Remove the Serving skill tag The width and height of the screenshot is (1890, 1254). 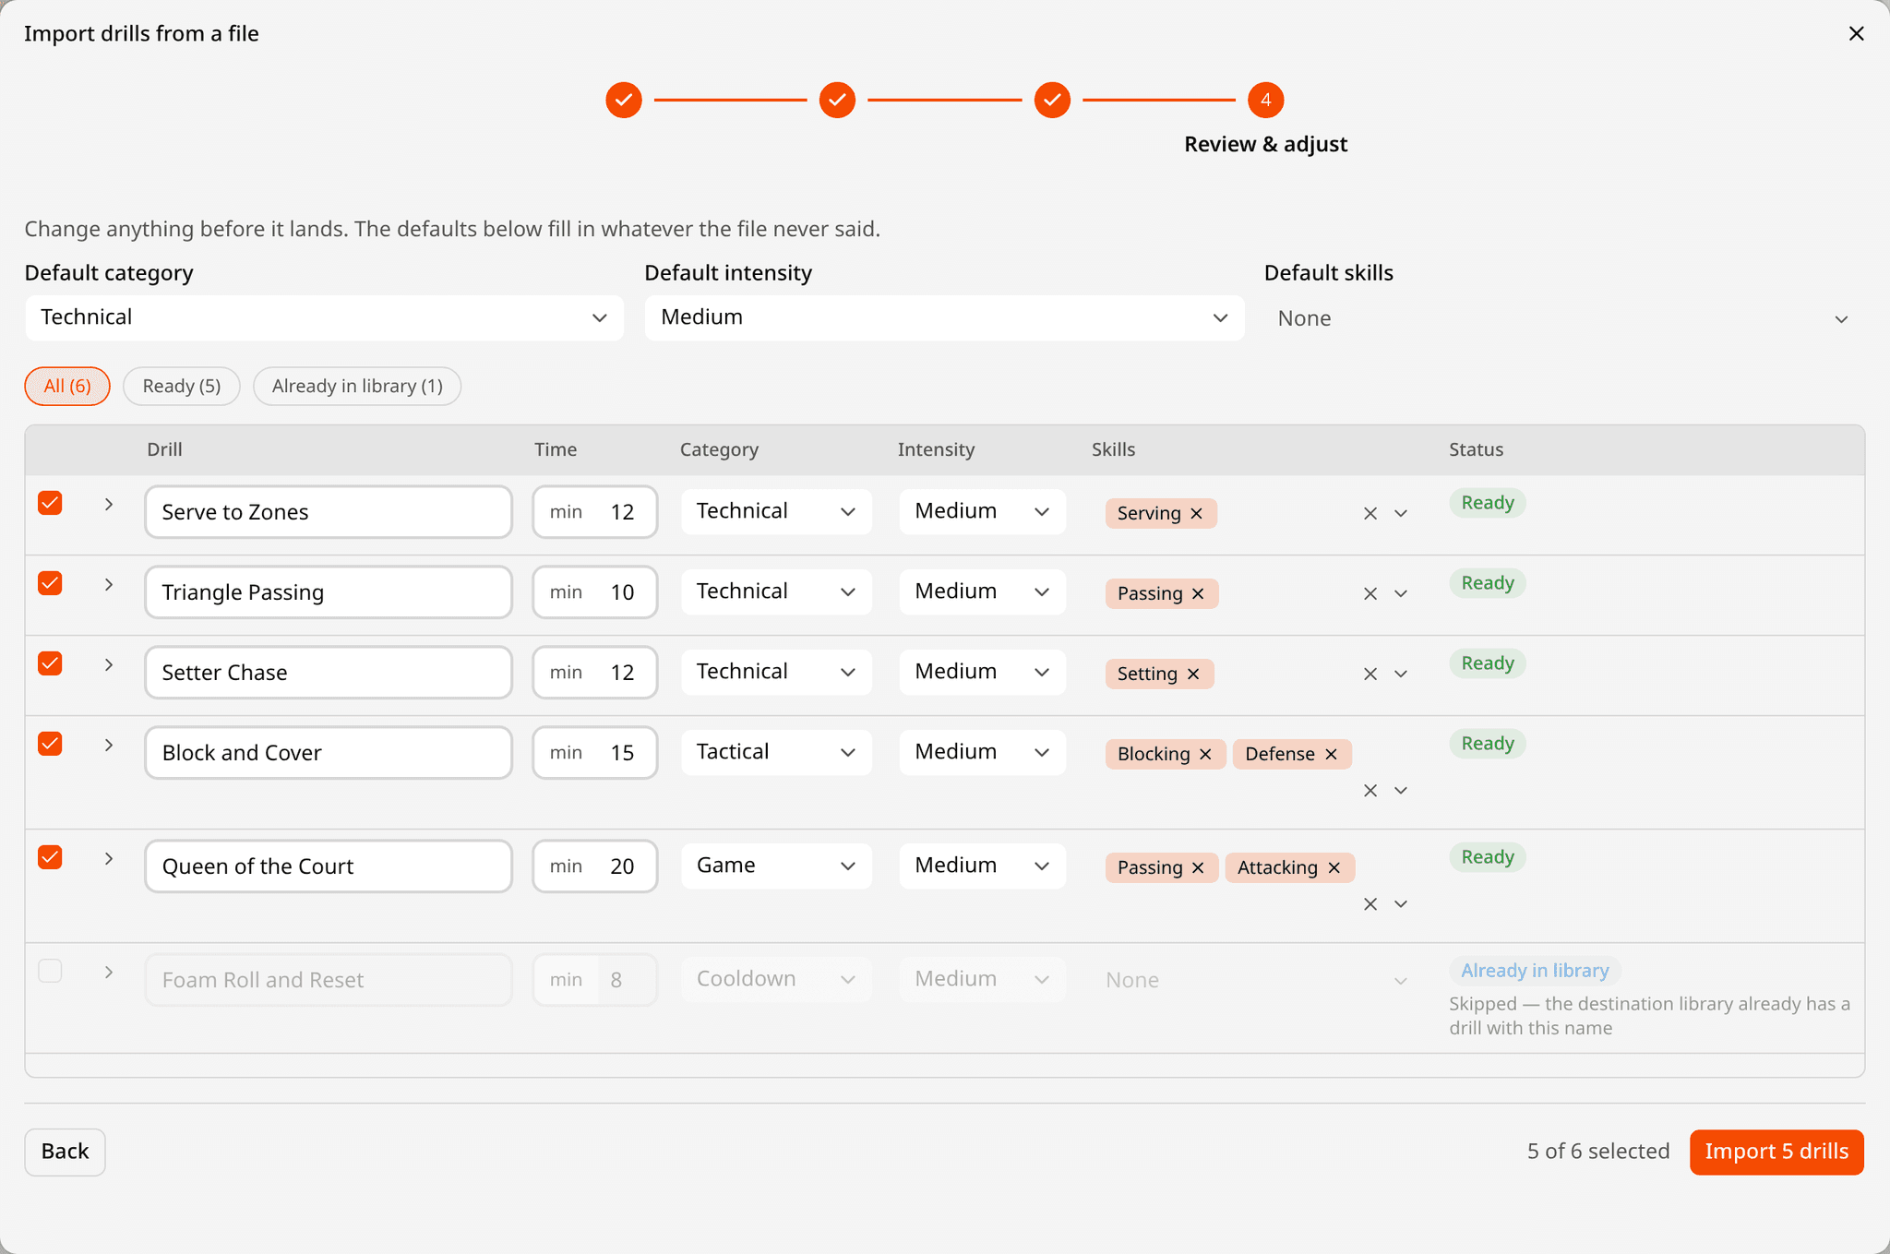1196,513
